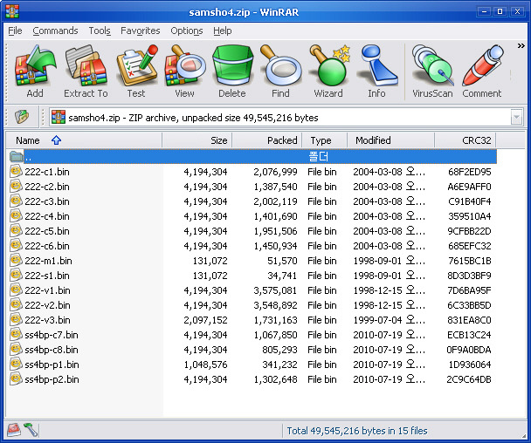Open the Options menu
531x443 pixels.
187,31
